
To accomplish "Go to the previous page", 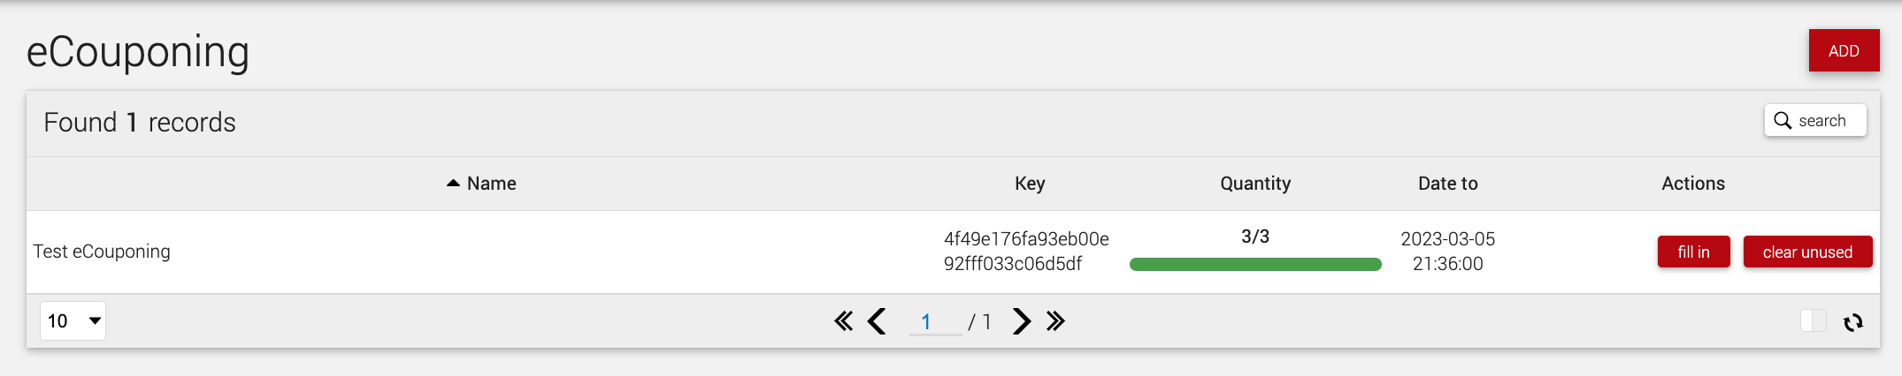I will tap(877, 321).
